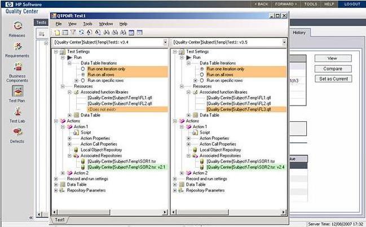
Task: Open the Defects module icon
Action: click(x=17, y=132)
